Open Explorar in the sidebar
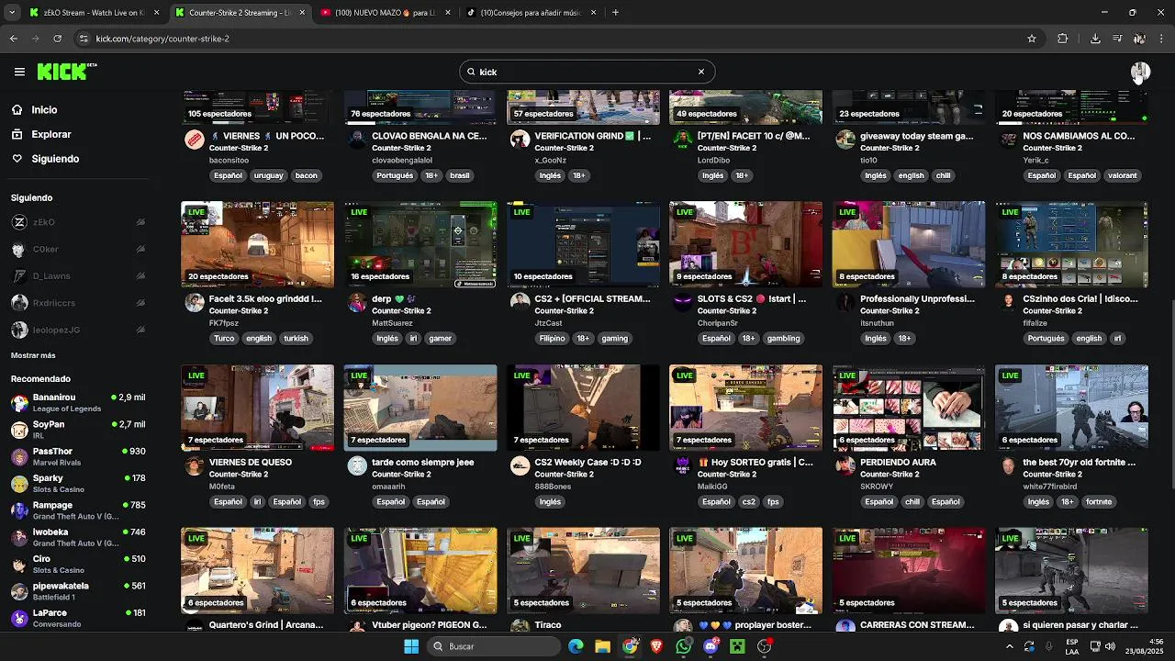Image resolution: width=1175 pixels, height=661 pixels. 51,134
